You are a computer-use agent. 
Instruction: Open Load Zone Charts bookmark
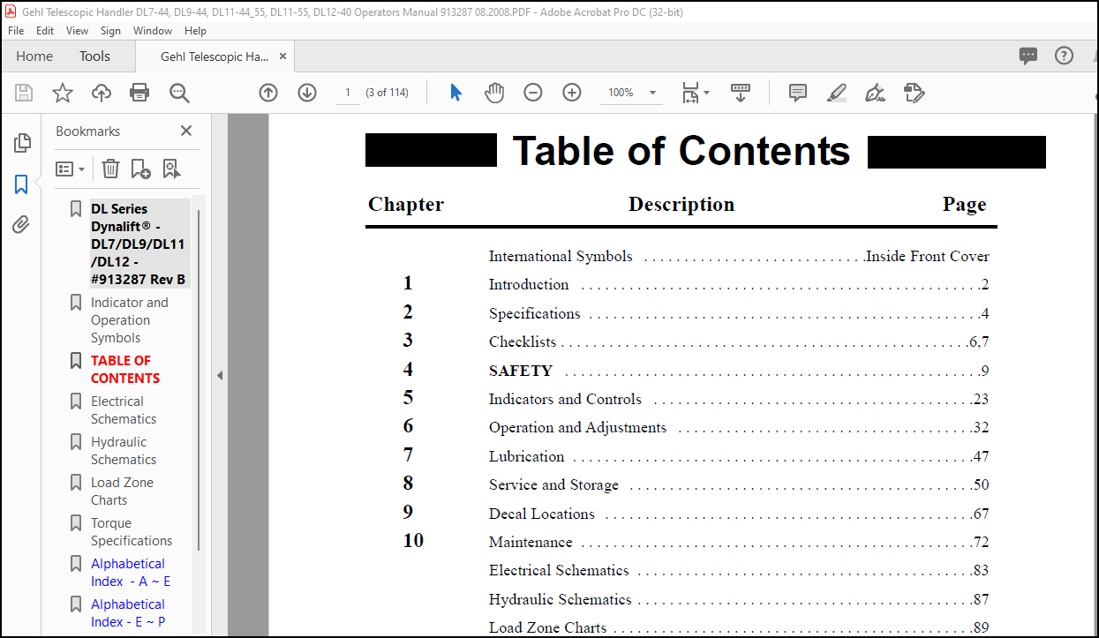[122, 492]
